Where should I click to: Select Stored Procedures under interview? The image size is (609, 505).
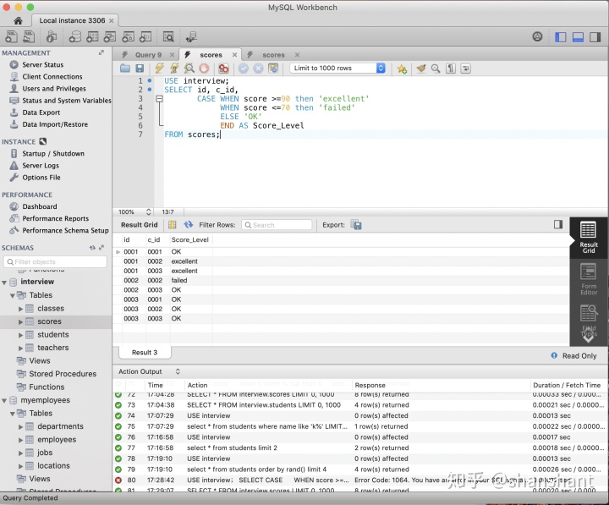pyautogui.click(x=63, y=374)
